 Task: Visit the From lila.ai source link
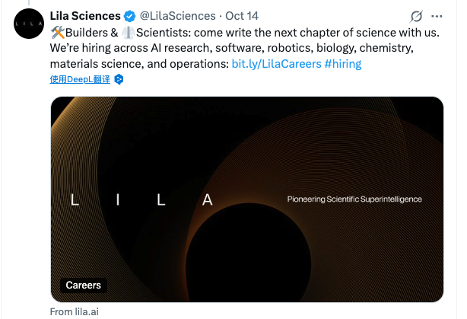point(74,311)
